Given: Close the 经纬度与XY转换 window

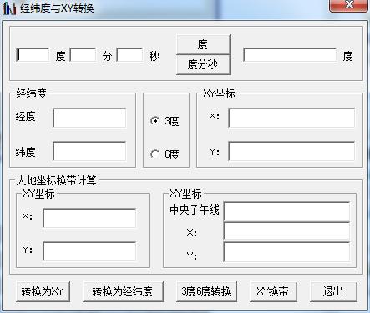Looking at the screenshot, I should pos(348,6).
